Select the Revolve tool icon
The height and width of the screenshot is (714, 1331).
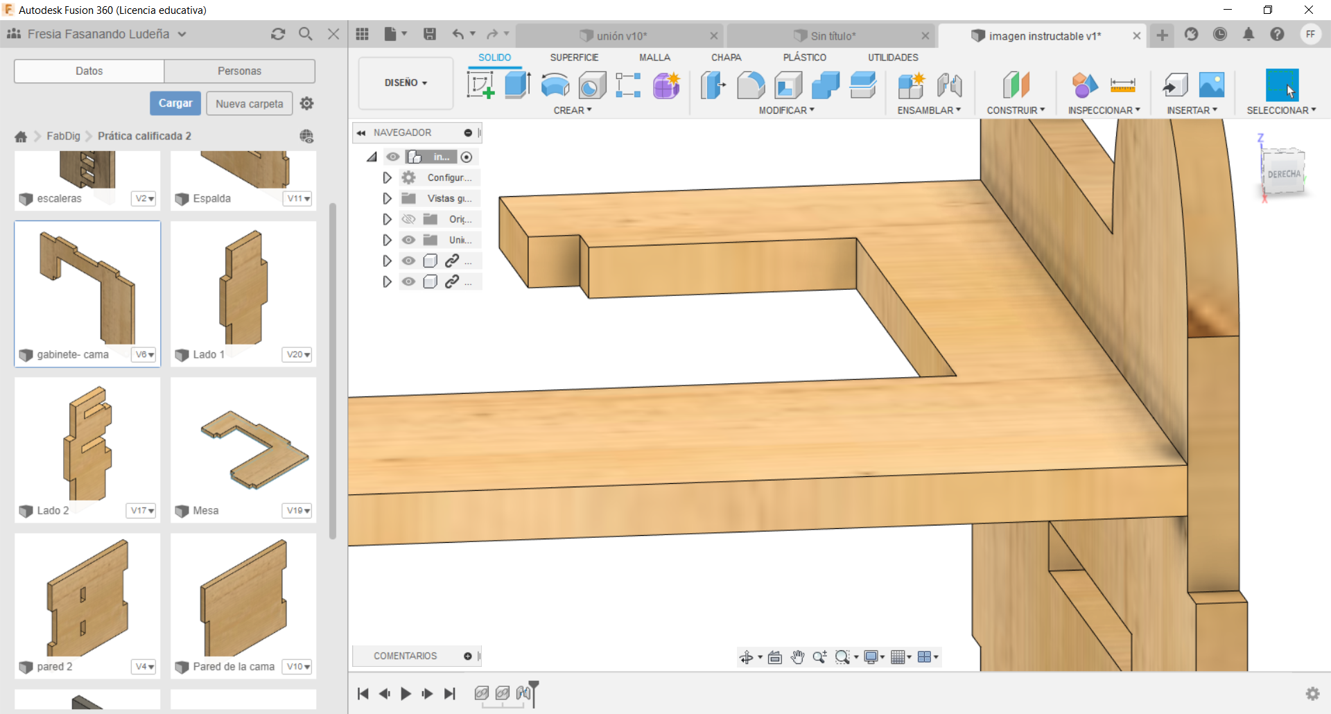click(555, 85)
